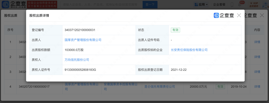
Task: Click the mobile phone icon in the header
Action: click(232, 5)
